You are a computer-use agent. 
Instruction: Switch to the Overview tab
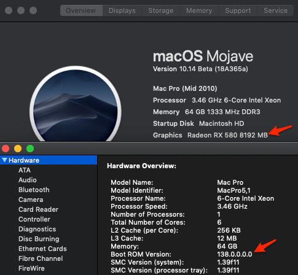click(x=81, y=10)
